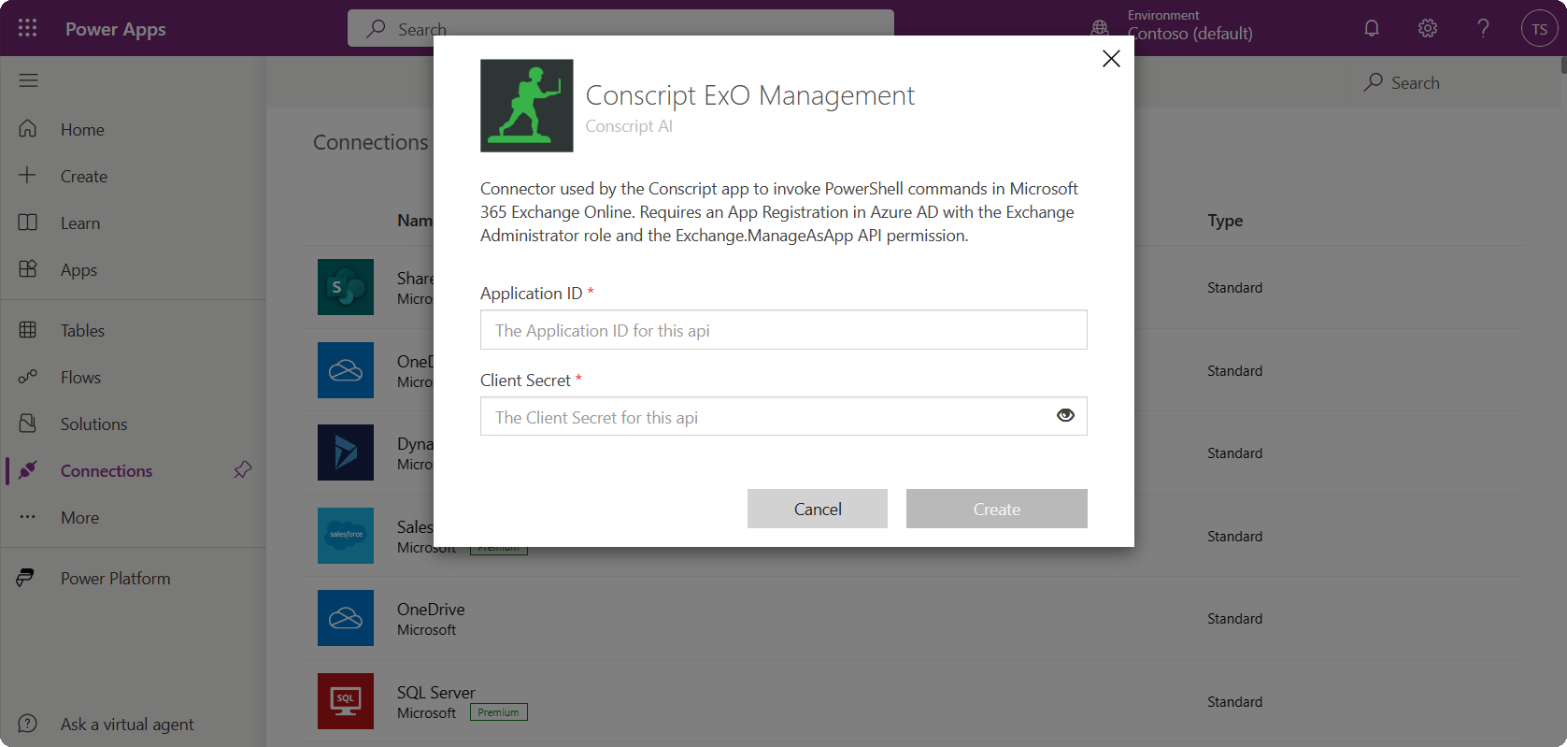Screen dimensions: 1567x747
Task: Click the Power Apps title in header
Action: pos(116,29)
